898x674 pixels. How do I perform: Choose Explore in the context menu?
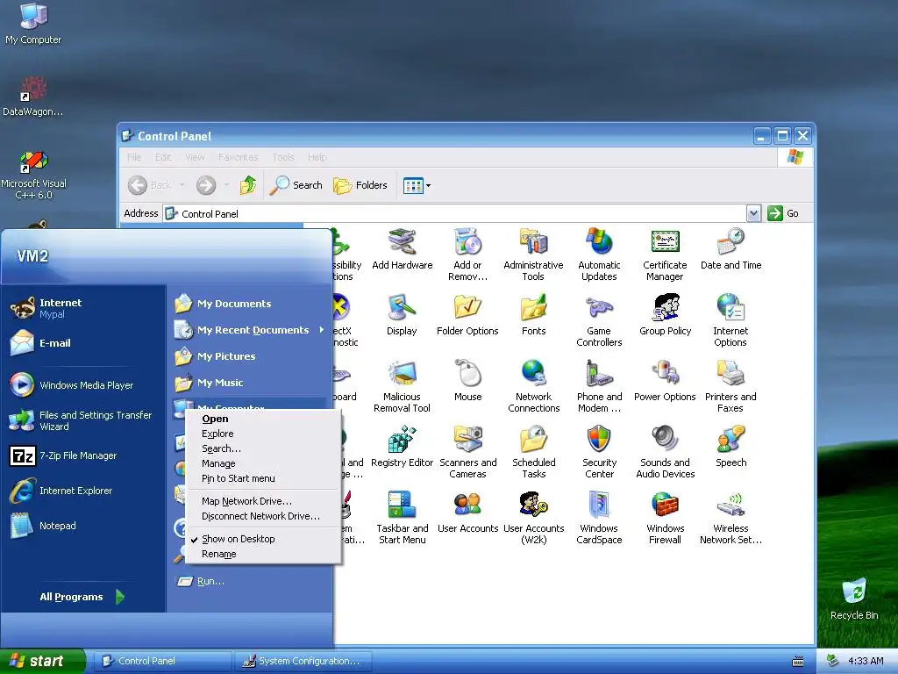(x=263, y=434)
